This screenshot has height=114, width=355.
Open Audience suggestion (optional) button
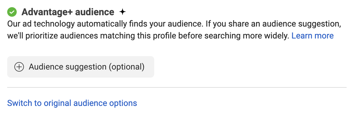coord(81,67)
